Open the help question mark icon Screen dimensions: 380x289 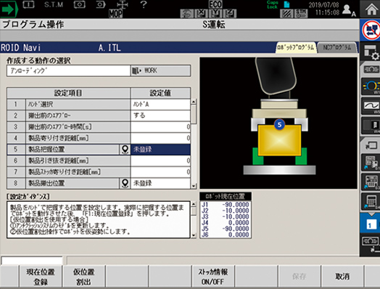pos(144,4)
